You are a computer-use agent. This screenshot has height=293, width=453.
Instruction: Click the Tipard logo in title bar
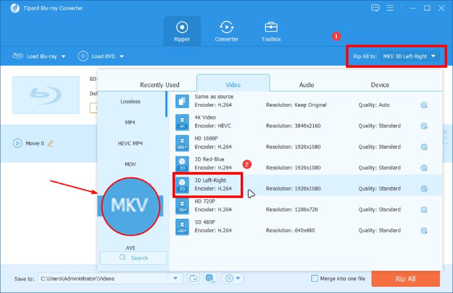pos(15,8)
